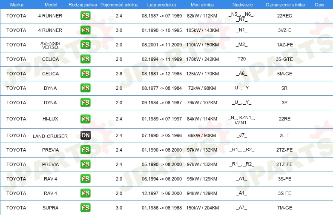Click RAV 4 in the 06.1994 row
This screenshot has width=333, height=215.
pyautogui.click(x=50, y=179)
